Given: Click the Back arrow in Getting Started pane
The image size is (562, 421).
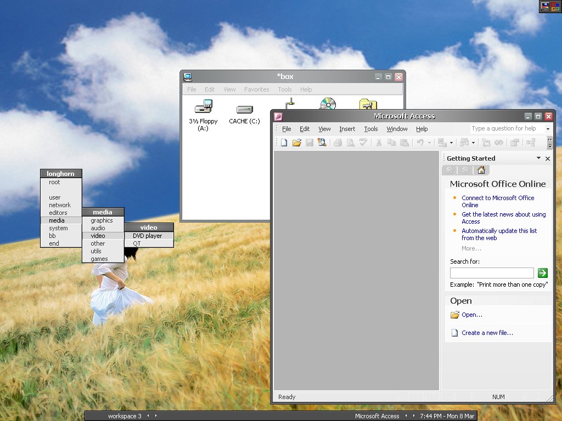Looking at the screenshot, I should pos(449,170).
